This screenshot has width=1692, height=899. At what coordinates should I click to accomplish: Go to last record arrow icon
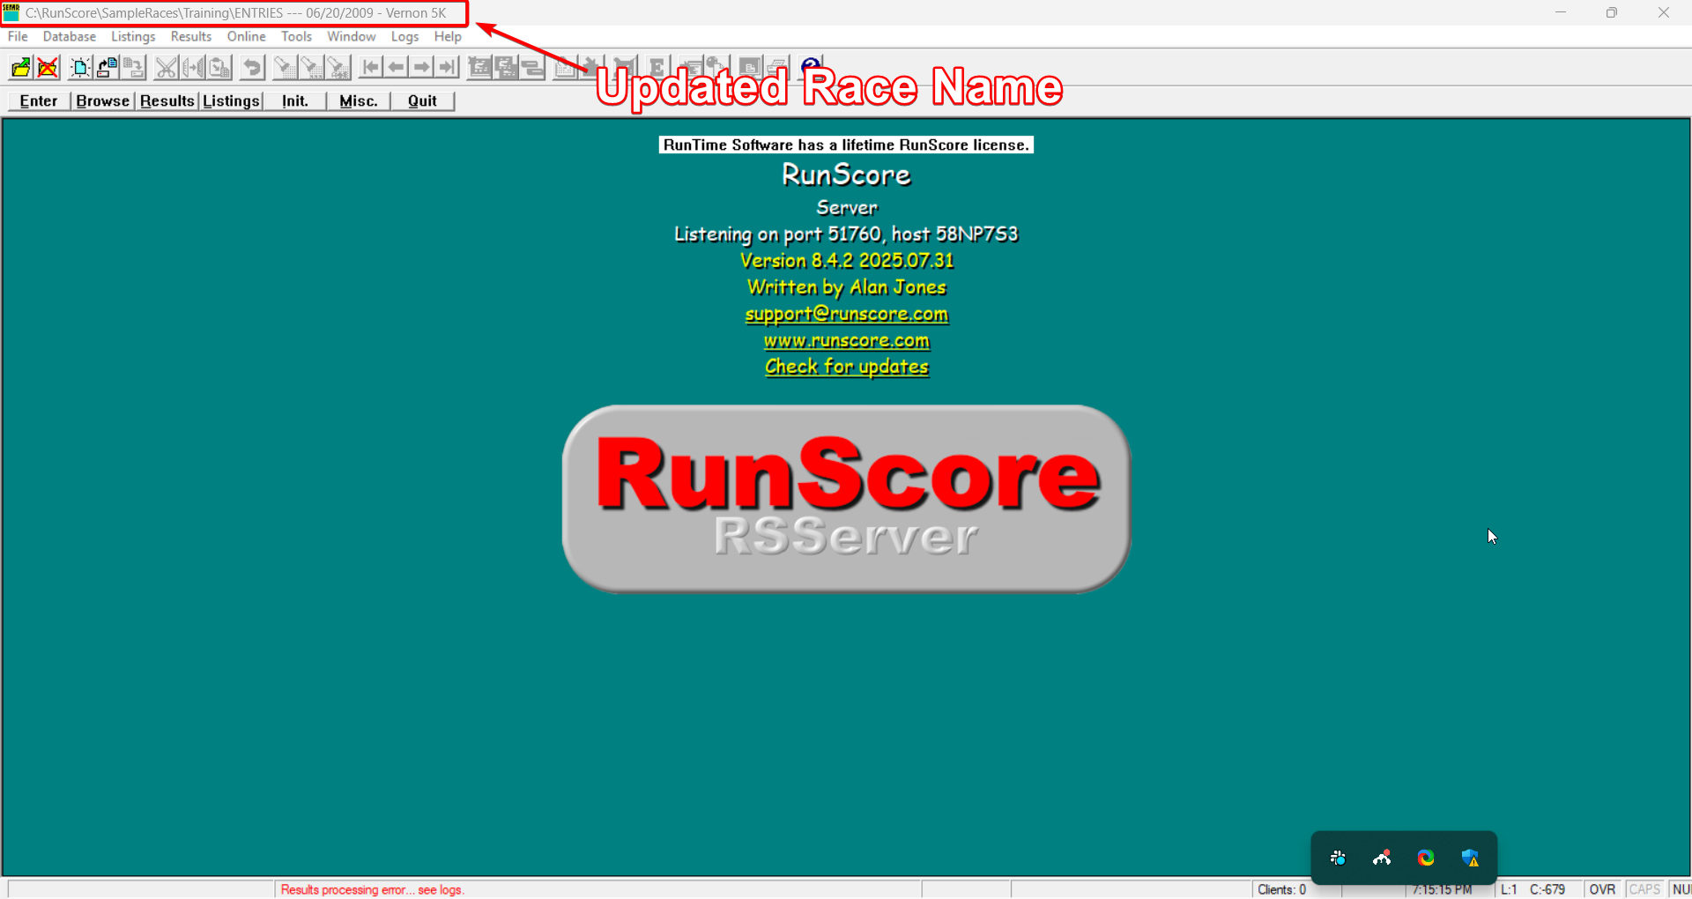448,68
